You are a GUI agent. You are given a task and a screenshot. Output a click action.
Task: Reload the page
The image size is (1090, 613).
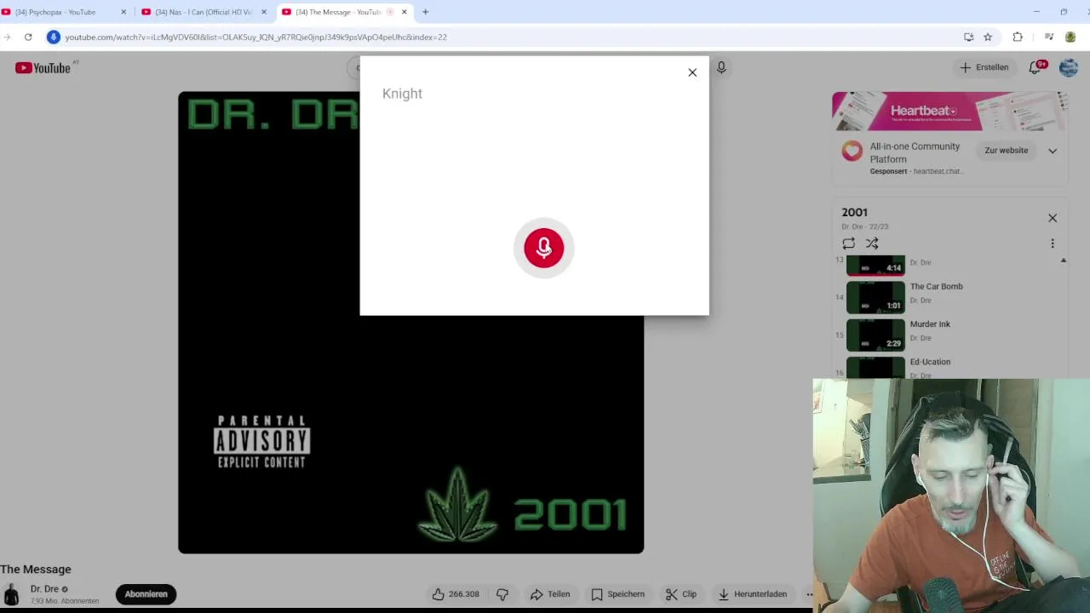tap(28, 37)
